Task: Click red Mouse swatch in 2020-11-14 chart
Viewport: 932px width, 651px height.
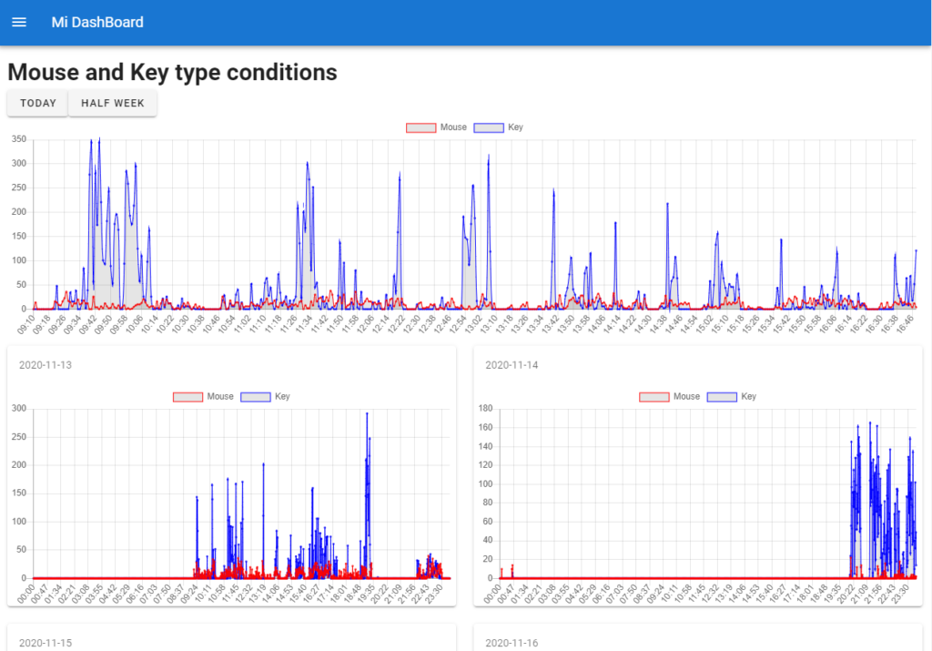Action: point(654,397)
